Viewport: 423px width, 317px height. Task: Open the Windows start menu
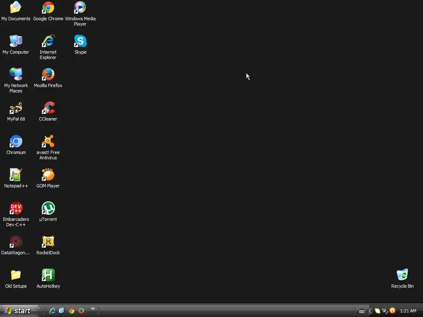19,311
